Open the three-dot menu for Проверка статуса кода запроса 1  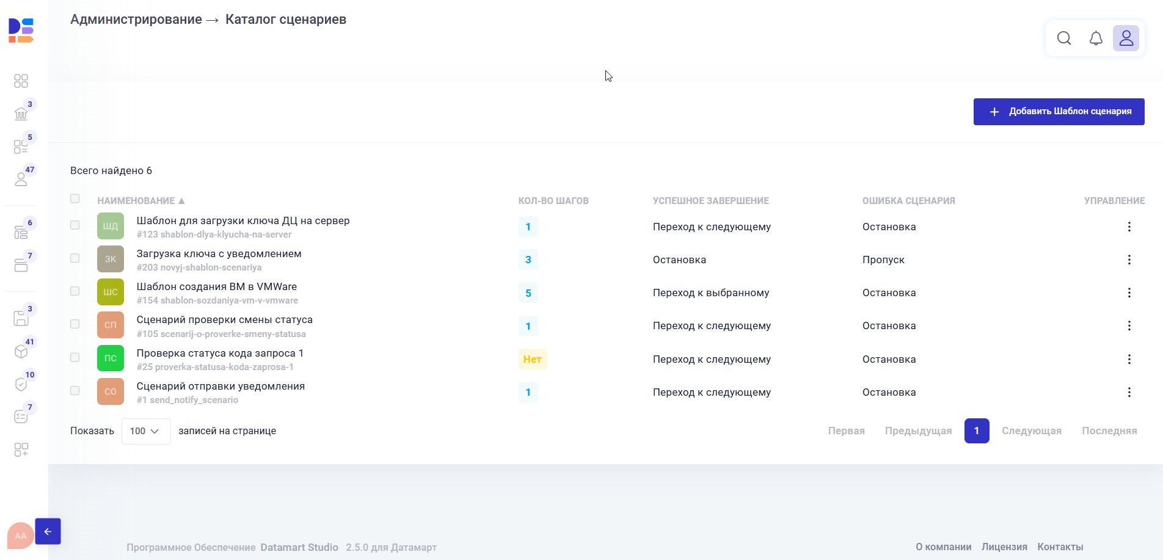pos(1129,359)
